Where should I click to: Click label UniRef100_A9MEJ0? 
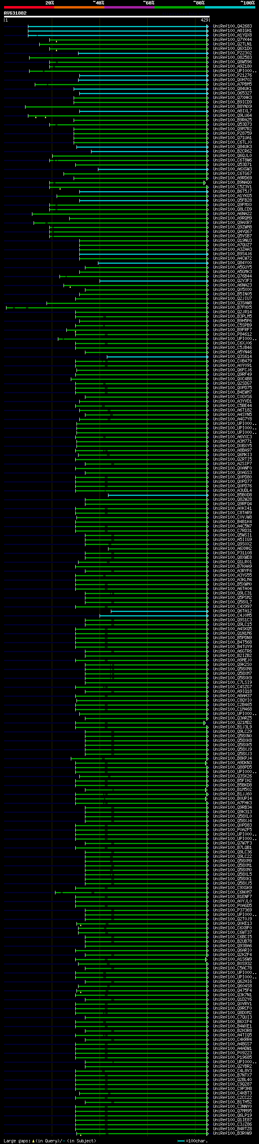point(232,660)
